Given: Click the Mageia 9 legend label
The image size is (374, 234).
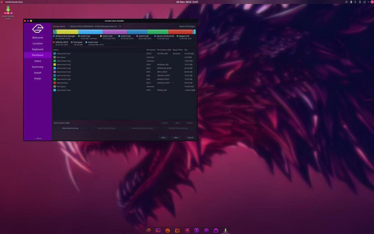Looking at the screenshot, I should click(x=184, y=36).
